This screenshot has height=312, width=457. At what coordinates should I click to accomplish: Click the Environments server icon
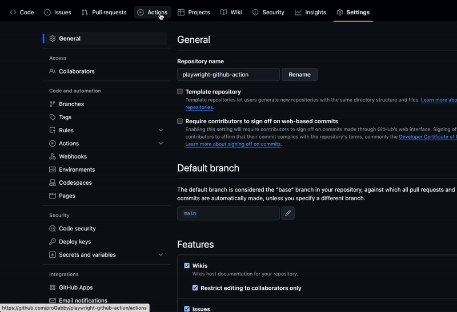click(x=53, y=169)
